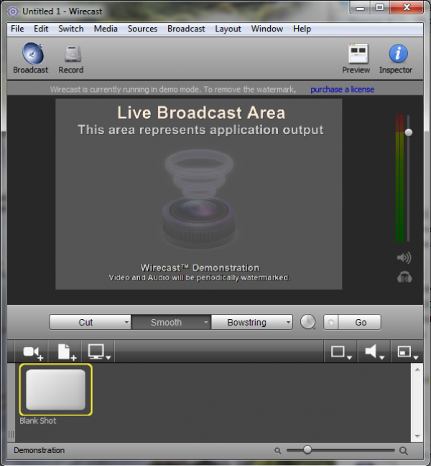Image resolution: width=431 pixels, height=466 pixels.
Task: Expand the Bowstring transition dropdown arrow
Action: [x=288, y=322]
